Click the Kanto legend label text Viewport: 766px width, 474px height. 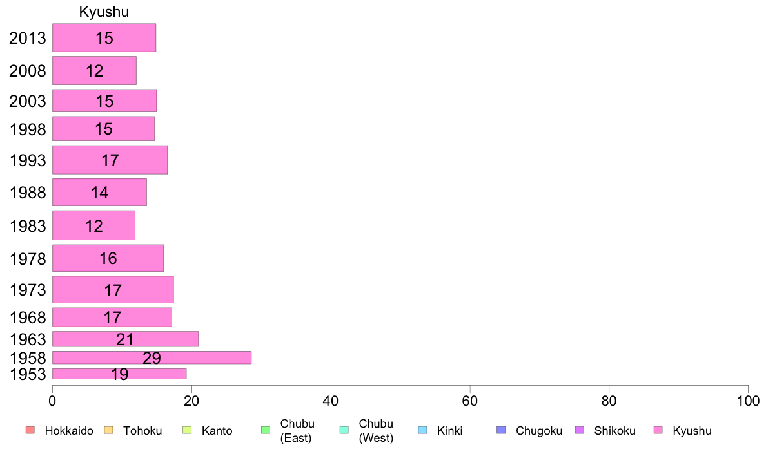tap(217, 431)
